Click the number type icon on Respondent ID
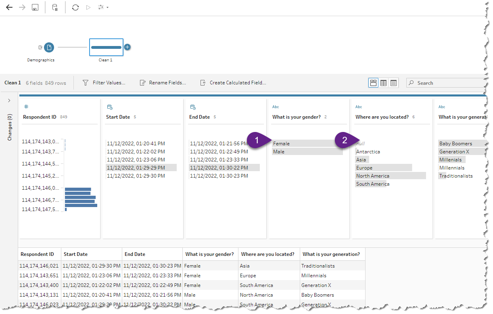Image resolution: width=493 pixels, height=314 pixels. [x=26, y=107]
